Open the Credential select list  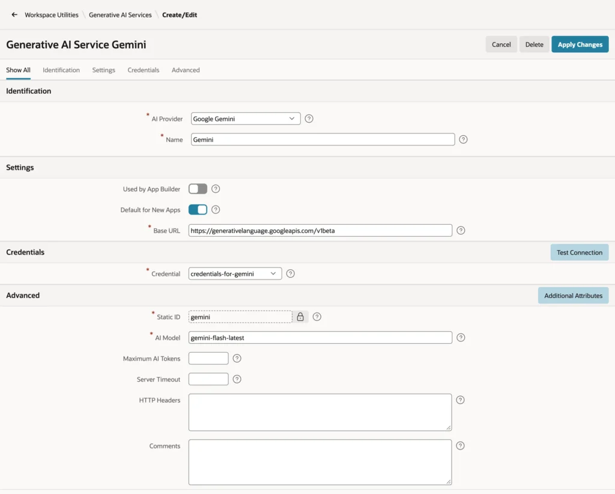(235, 273)
